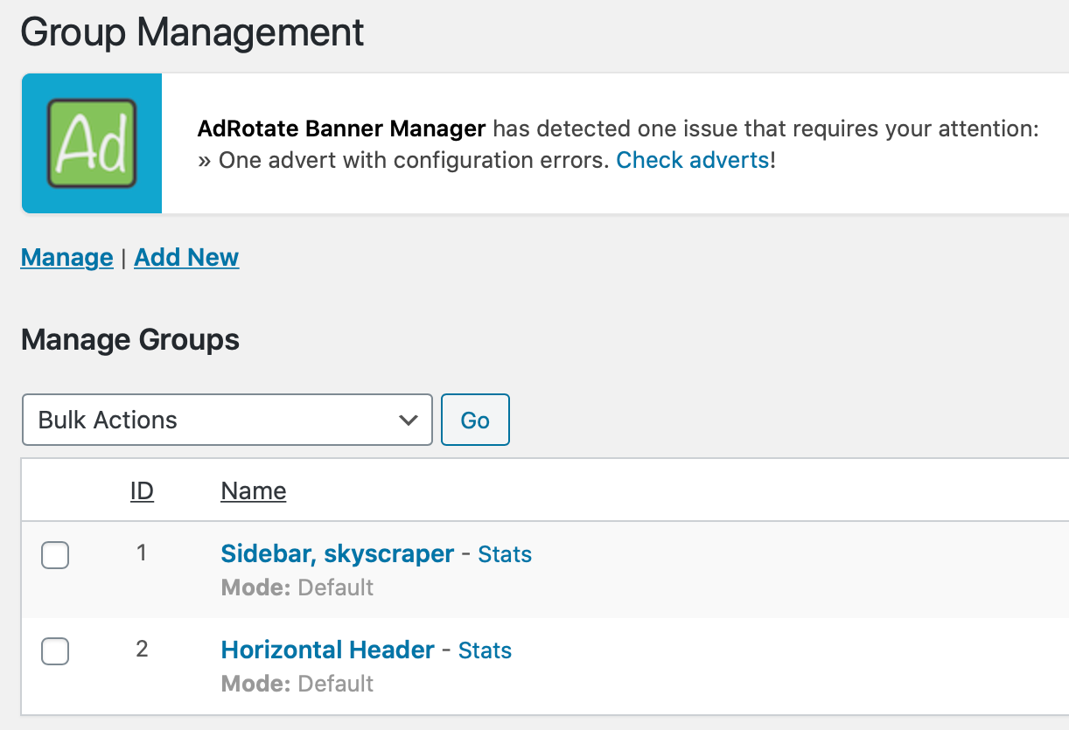Open the Sidebar, skyscraper group
The width and height of the screenshot is (1069, 730).
point(337,553)
